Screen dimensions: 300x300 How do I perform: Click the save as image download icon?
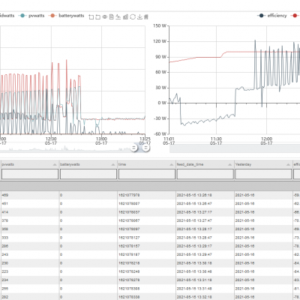click(139, 16)
